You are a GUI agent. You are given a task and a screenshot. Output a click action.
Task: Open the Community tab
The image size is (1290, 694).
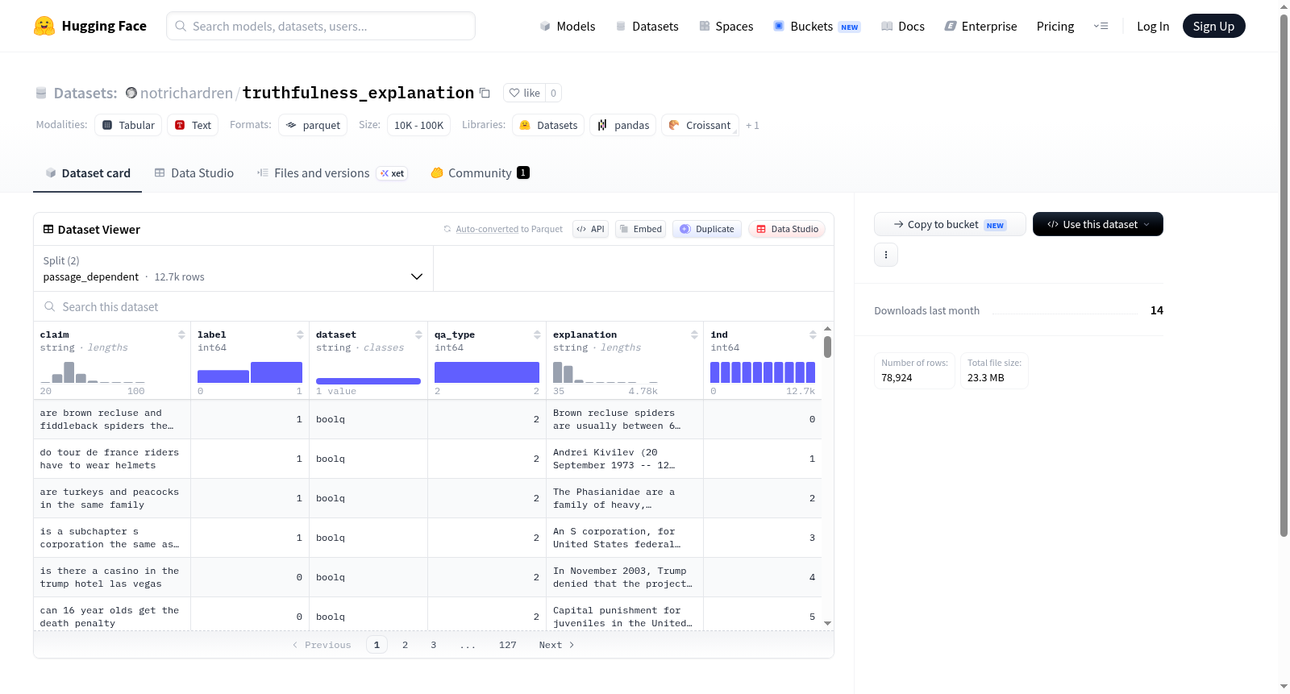click(480, 172)
